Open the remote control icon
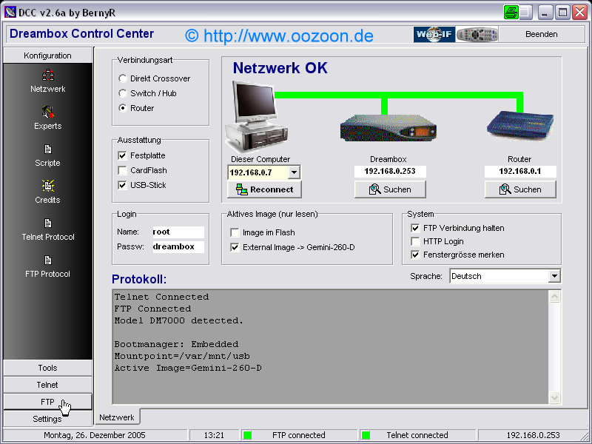The height and width of the screenshot is (444, 592). [477, 34]
